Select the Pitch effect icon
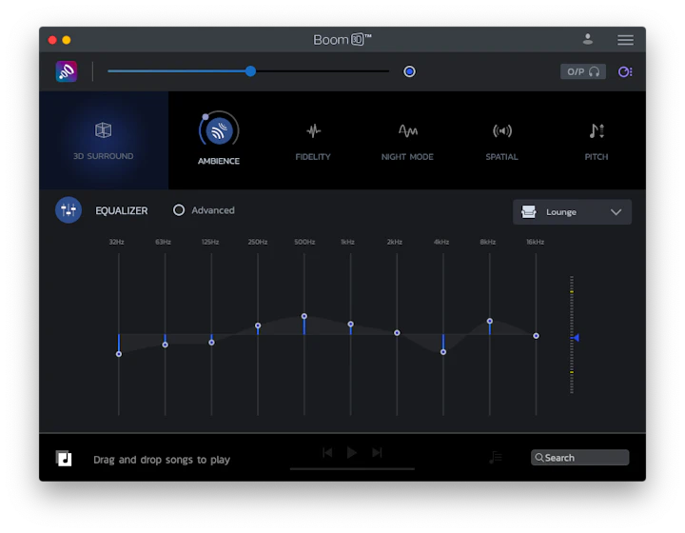This screenshot has height=533, width=685. [597, 130]
